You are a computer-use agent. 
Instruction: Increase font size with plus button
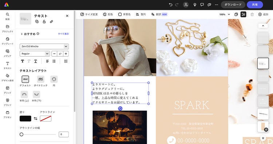[66, 54]
